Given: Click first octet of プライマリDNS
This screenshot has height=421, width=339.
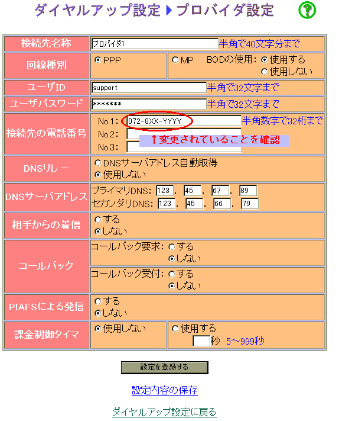Looking at the screenshot, I should pos(165,191).
